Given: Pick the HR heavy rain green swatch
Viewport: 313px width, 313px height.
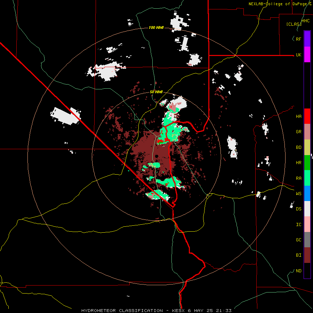Looking at the screenshot, I should point(307,163).
